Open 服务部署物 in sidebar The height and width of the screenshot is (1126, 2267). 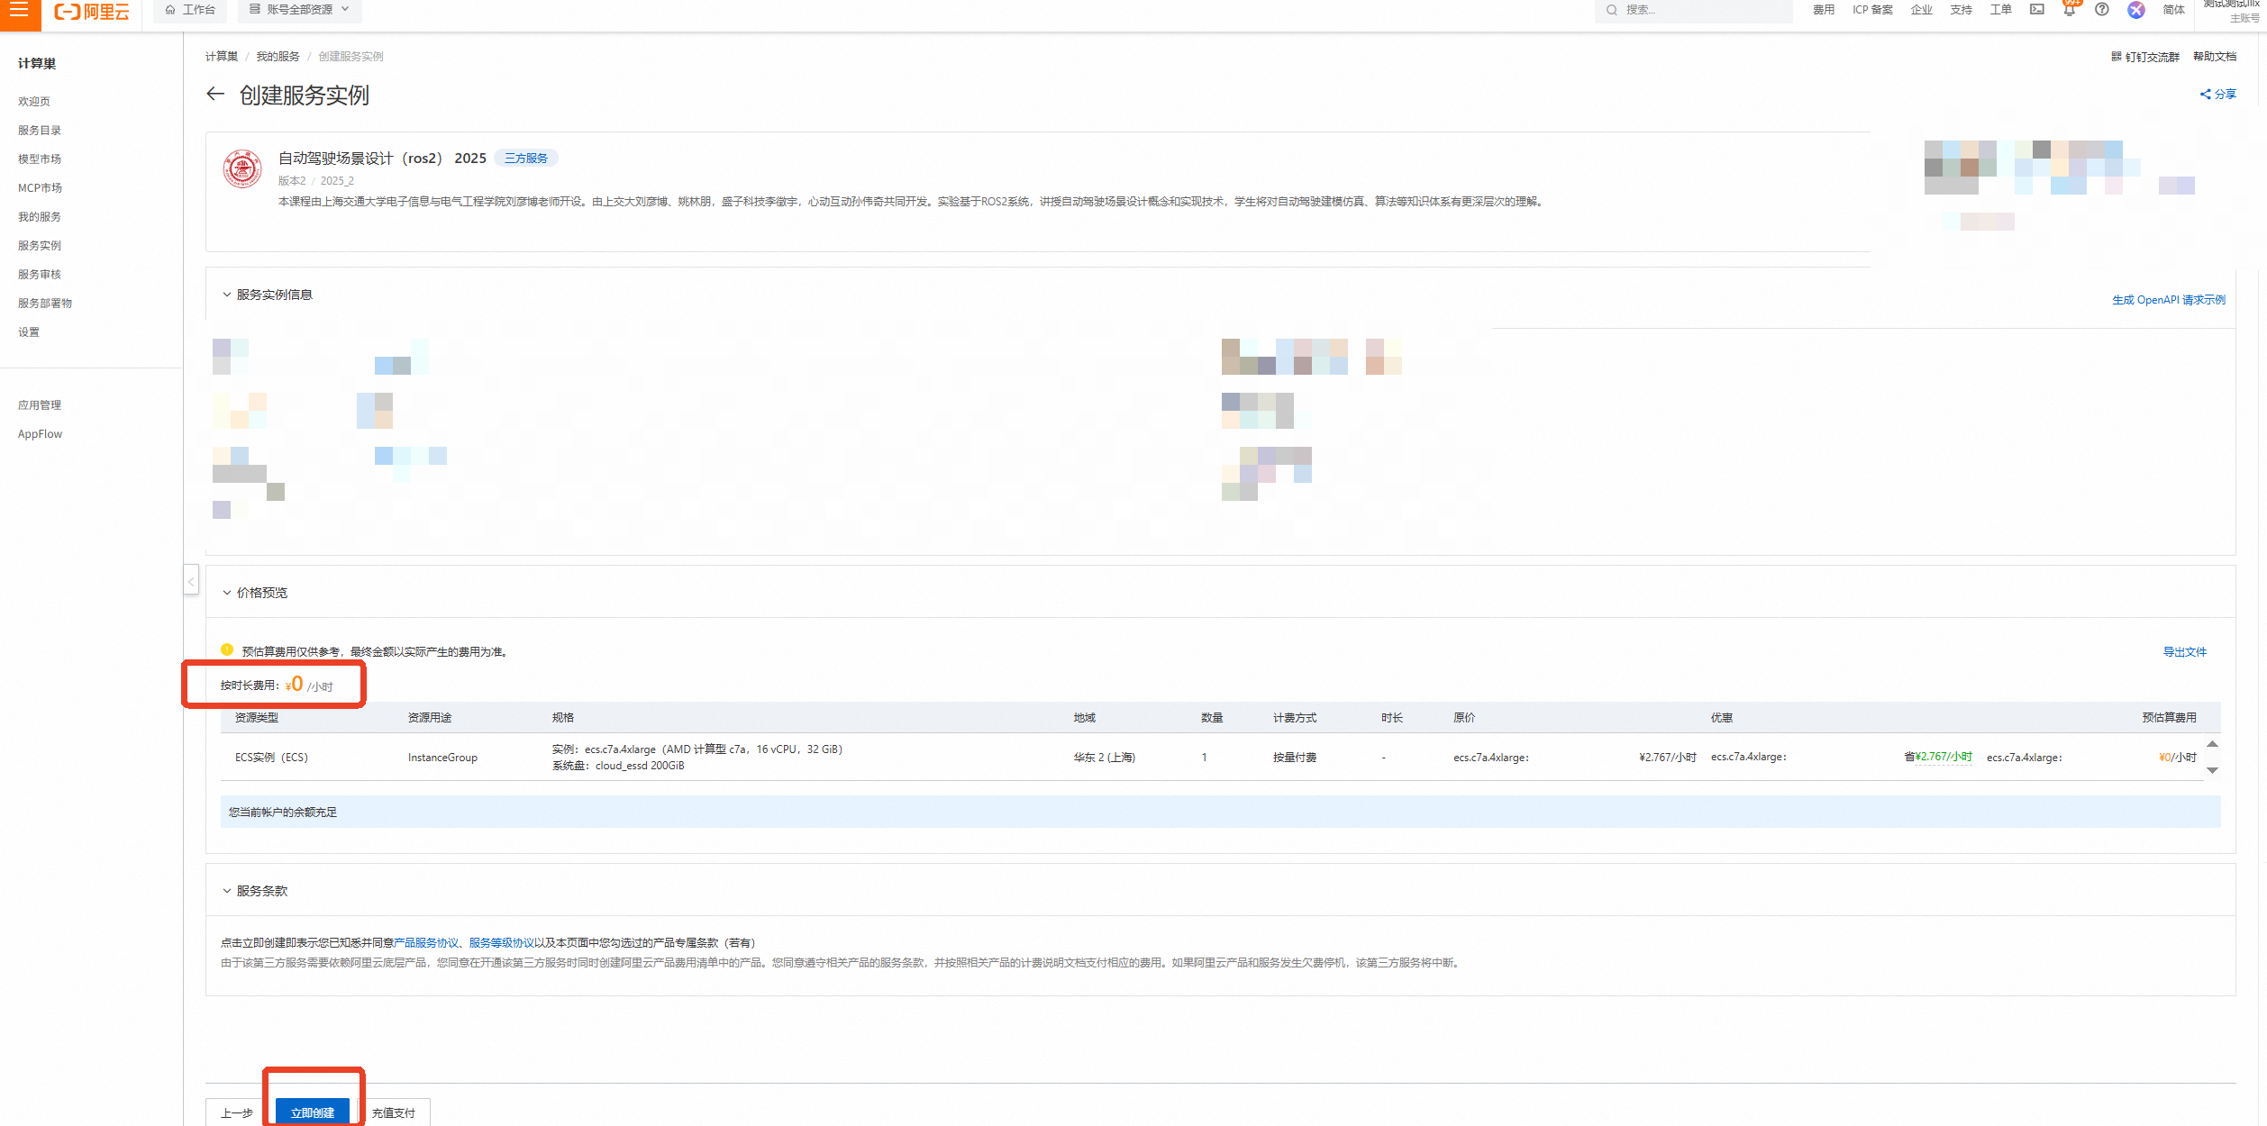coord(45,304)
